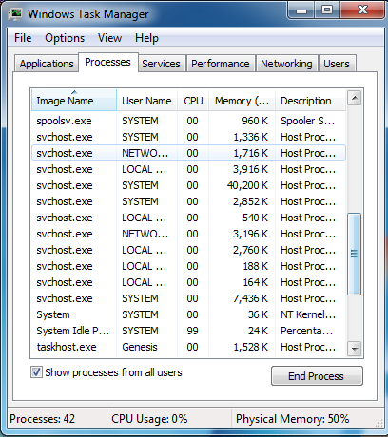This screenshot has height=437, width=388.
Task: Sort the list by Memory column header
Action: [x=242, y=101]
